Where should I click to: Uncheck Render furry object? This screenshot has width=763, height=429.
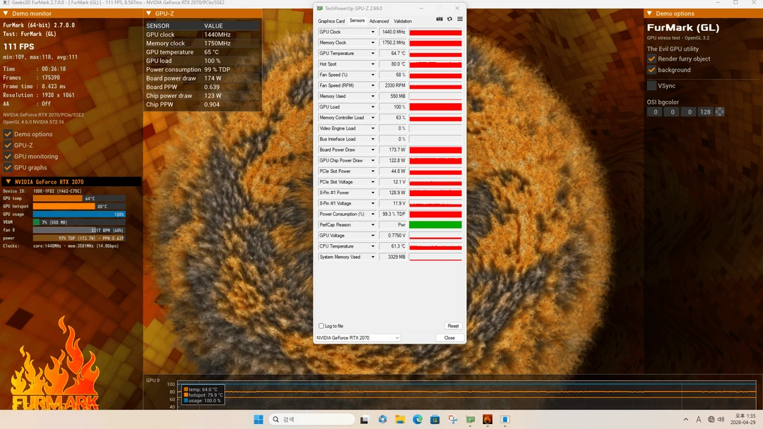tap(651, 59)
